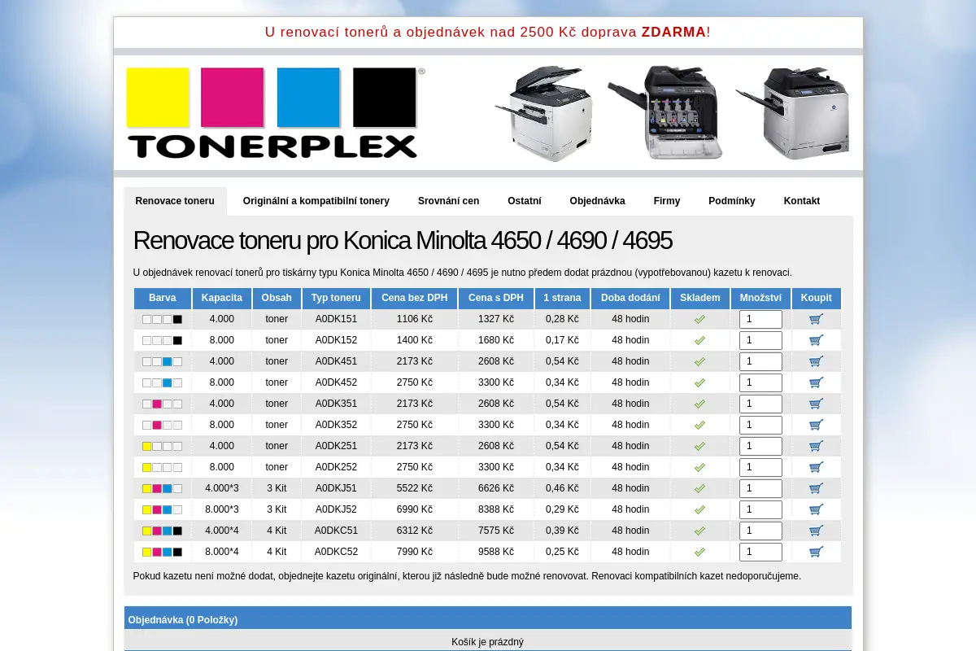Screen dimensions: 976x651
Task: Add A0DK352 toner to cart
Action: click(x=816, y=425)
